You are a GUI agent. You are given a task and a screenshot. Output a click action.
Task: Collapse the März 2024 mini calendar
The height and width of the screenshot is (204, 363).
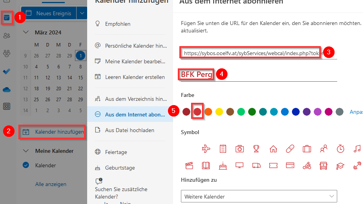coord(26,32)
